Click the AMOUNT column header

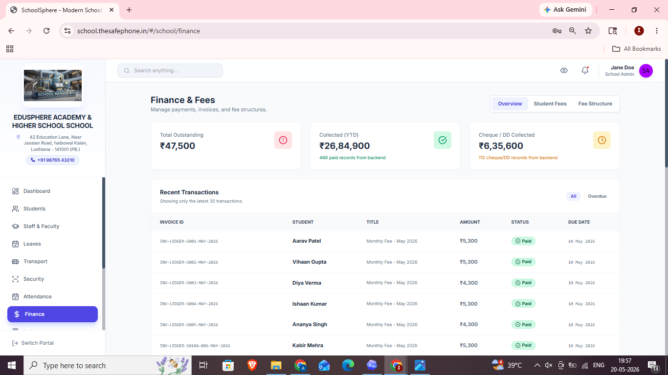470,222
